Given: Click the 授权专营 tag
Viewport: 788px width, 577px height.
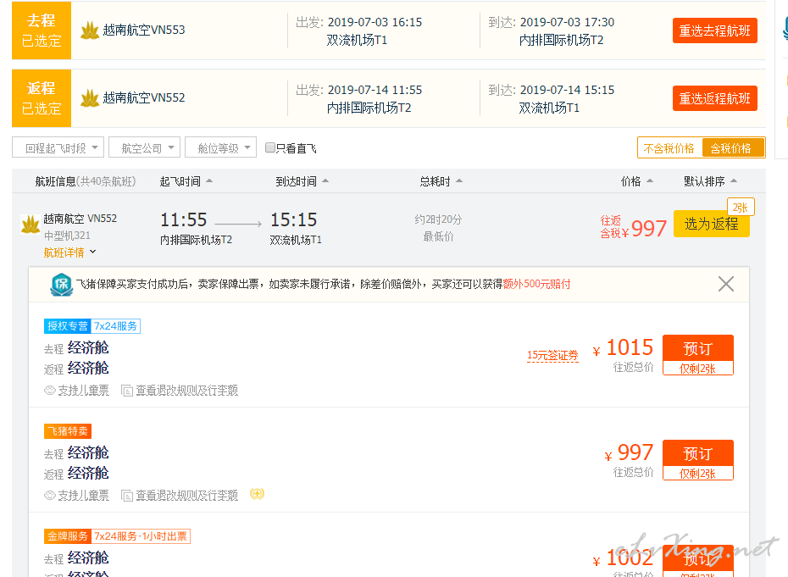Looking at the screenshot, I should click(67, 326).
